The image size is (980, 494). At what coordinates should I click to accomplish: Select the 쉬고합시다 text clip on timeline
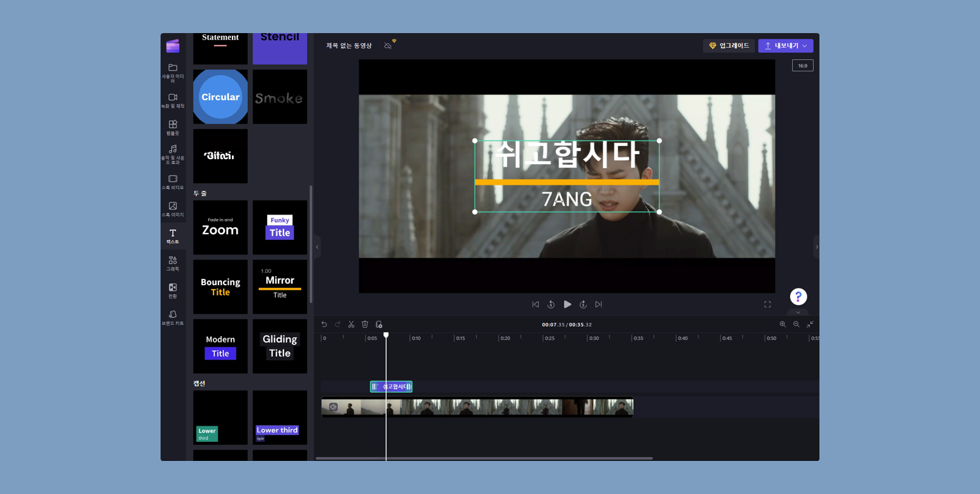point(391,386)
